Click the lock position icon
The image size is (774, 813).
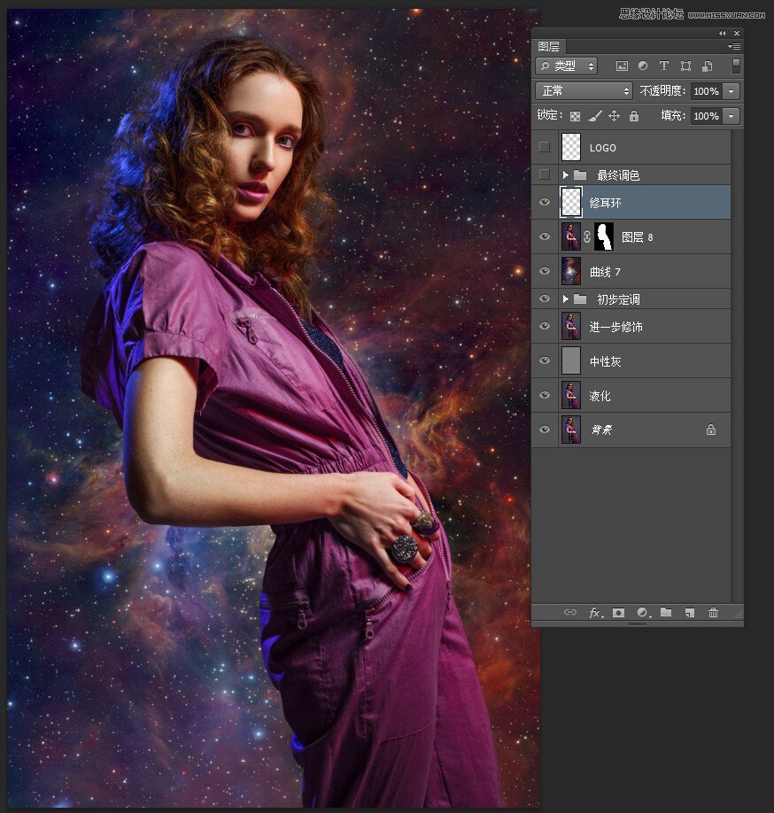tap(614, 116)
